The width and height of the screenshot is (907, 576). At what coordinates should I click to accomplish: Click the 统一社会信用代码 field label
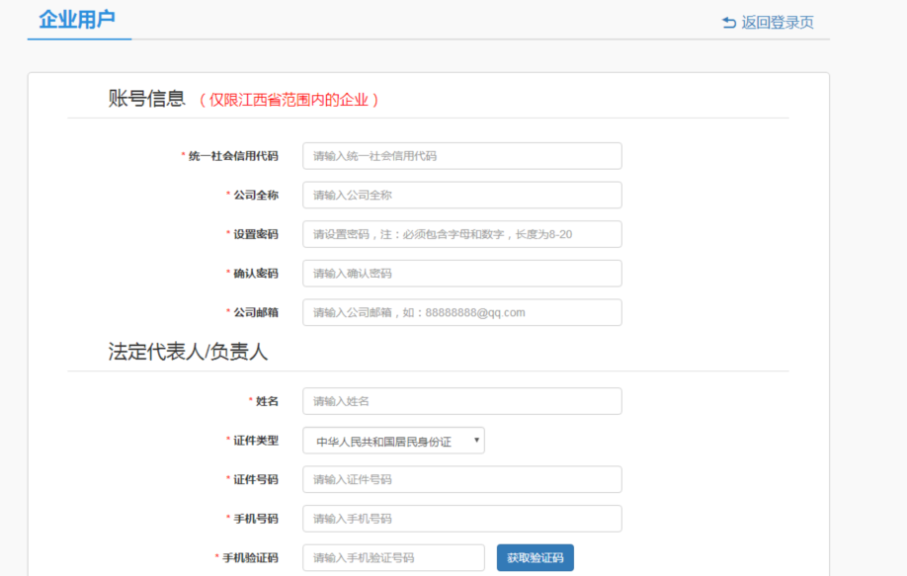[233, 156]
